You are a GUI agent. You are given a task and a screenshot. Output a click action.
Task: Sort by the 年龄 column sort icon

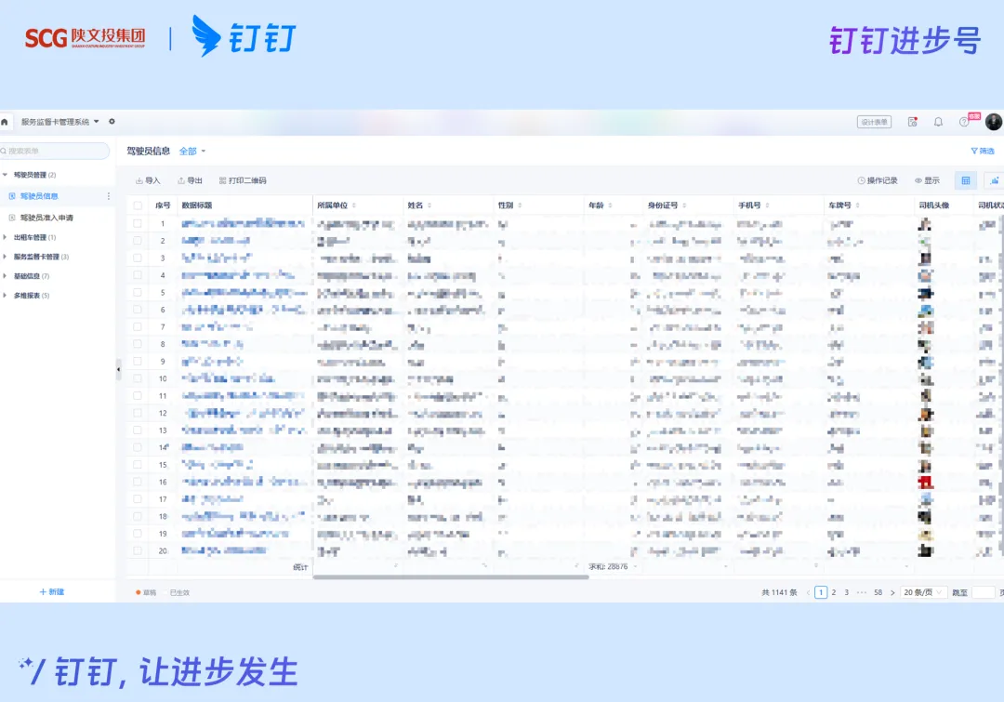tap(610, 205)
